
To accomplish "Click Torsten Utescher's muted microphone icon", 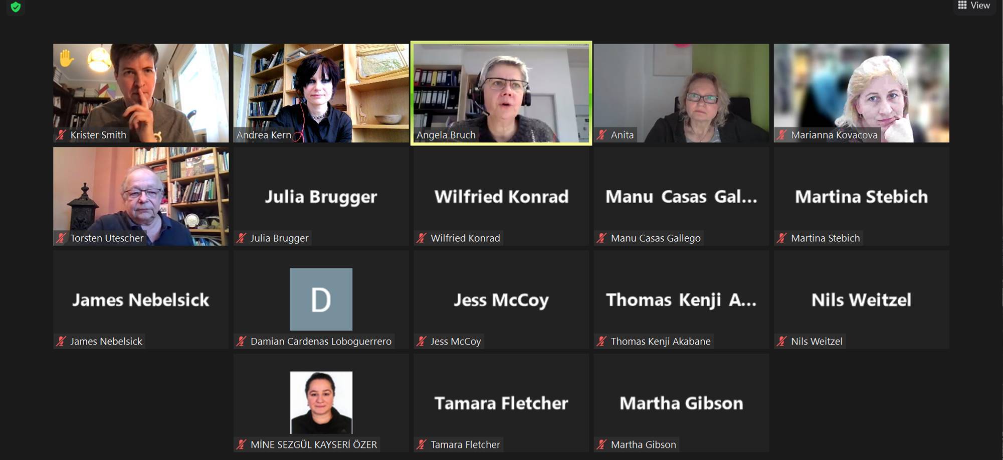I will [61, 238].
